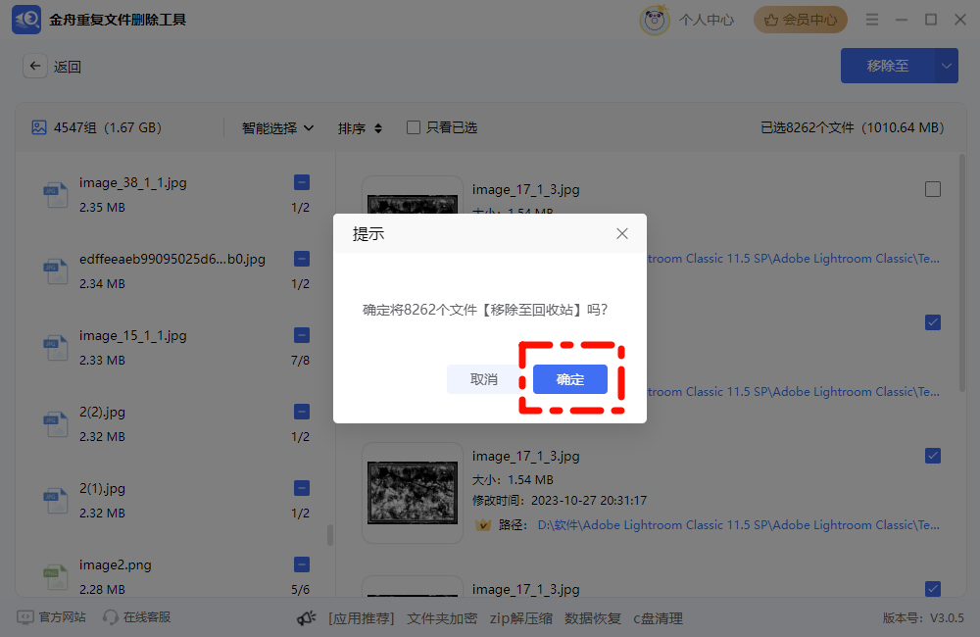Image resolution: width=980 pixels, height=637 pixels.
Task: Toggle selection for image2.png group
Action: coord(302,564)
